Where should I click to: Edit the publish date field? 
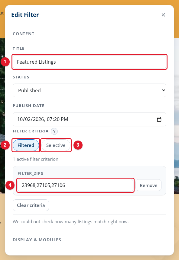pos(89,119)
